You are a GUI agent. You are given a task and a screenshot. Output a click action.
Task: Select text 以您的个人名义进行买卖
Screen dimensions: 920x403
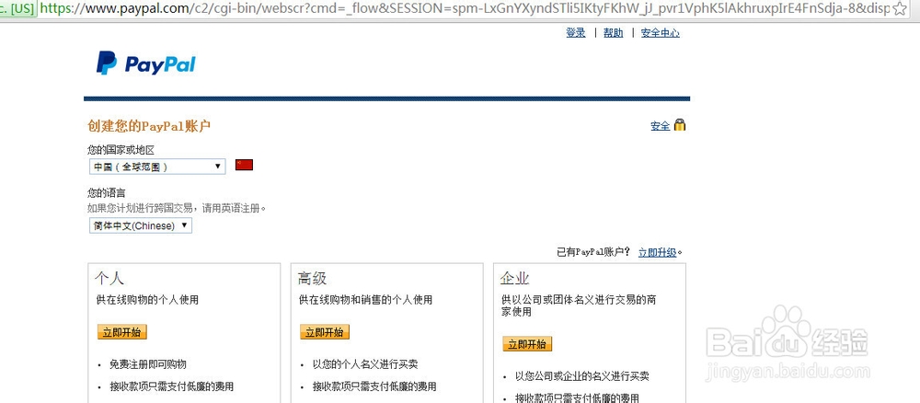365,364
